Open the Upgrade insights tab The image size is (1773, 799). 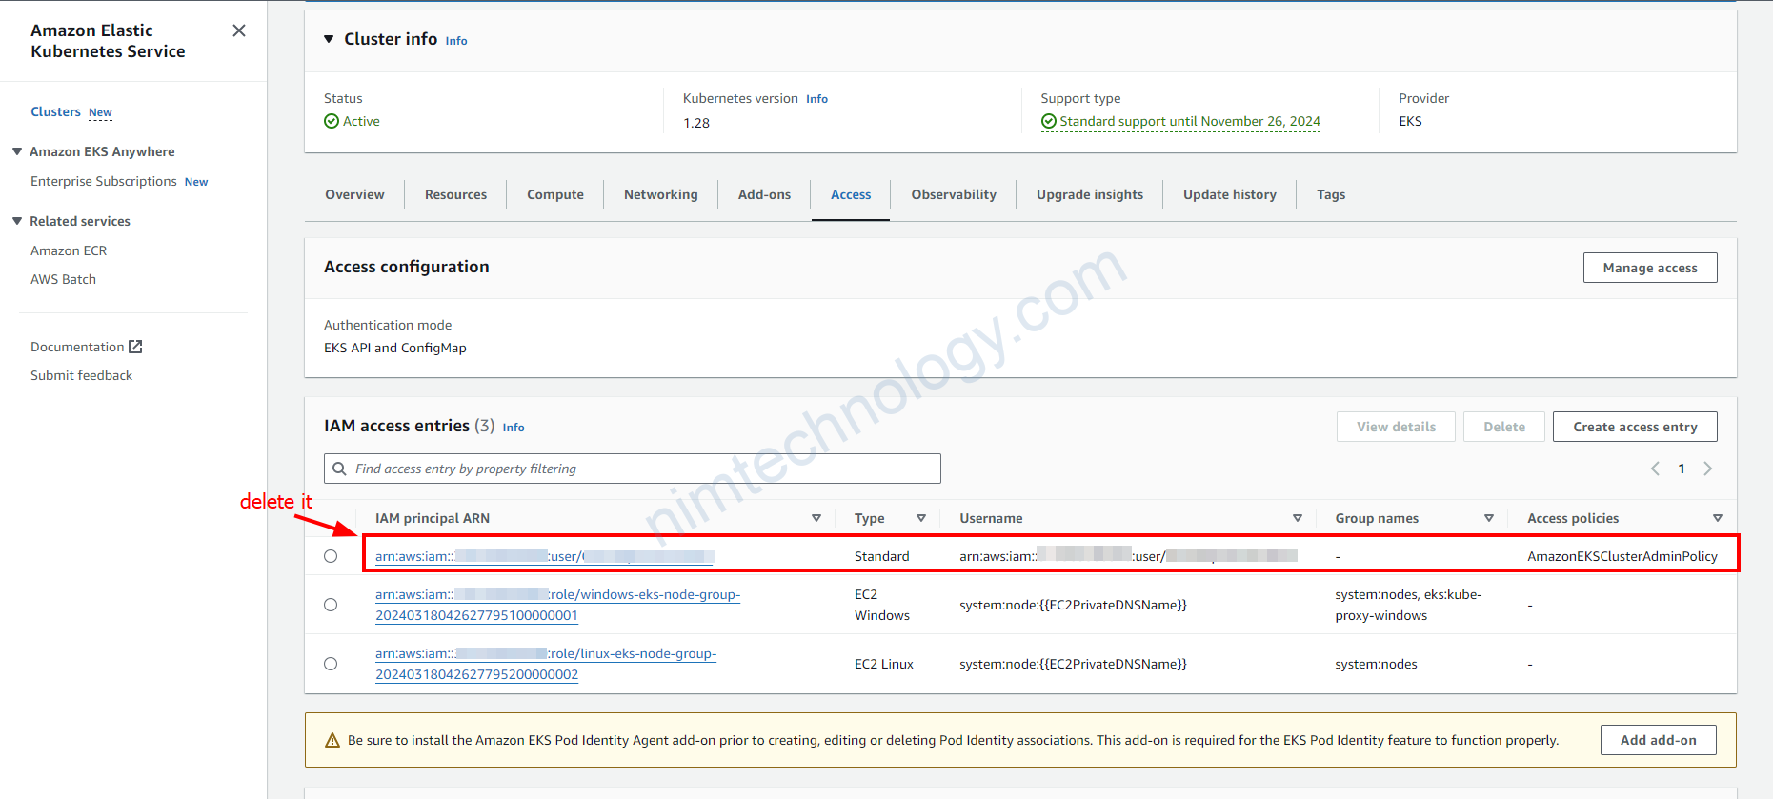(1089, 194)
